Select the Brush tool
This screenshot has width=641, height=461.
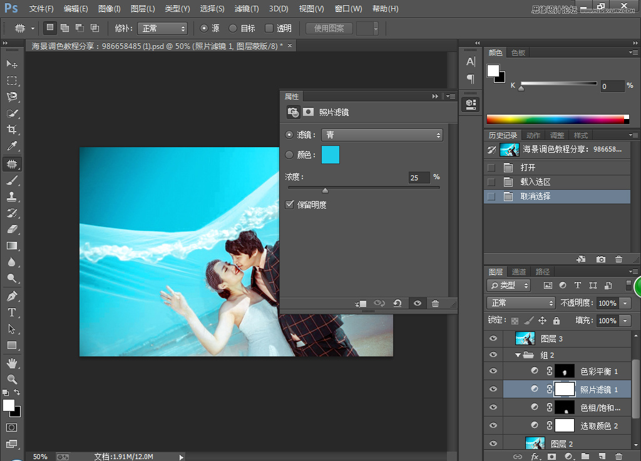coord(11,181)
